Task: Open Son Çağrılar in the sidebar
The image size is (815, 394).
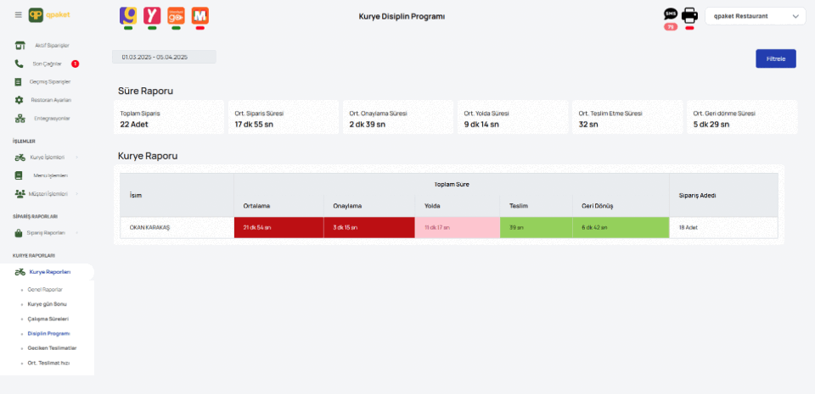Action: [x=47, y=64]
